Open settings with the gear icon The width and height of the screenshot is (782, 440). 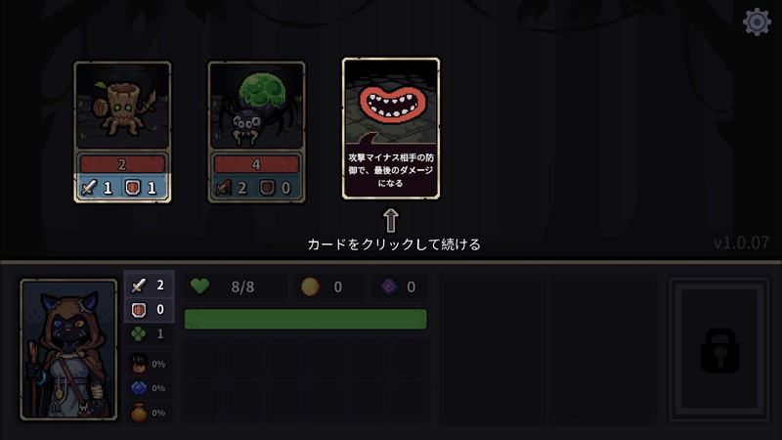[757, 22]
